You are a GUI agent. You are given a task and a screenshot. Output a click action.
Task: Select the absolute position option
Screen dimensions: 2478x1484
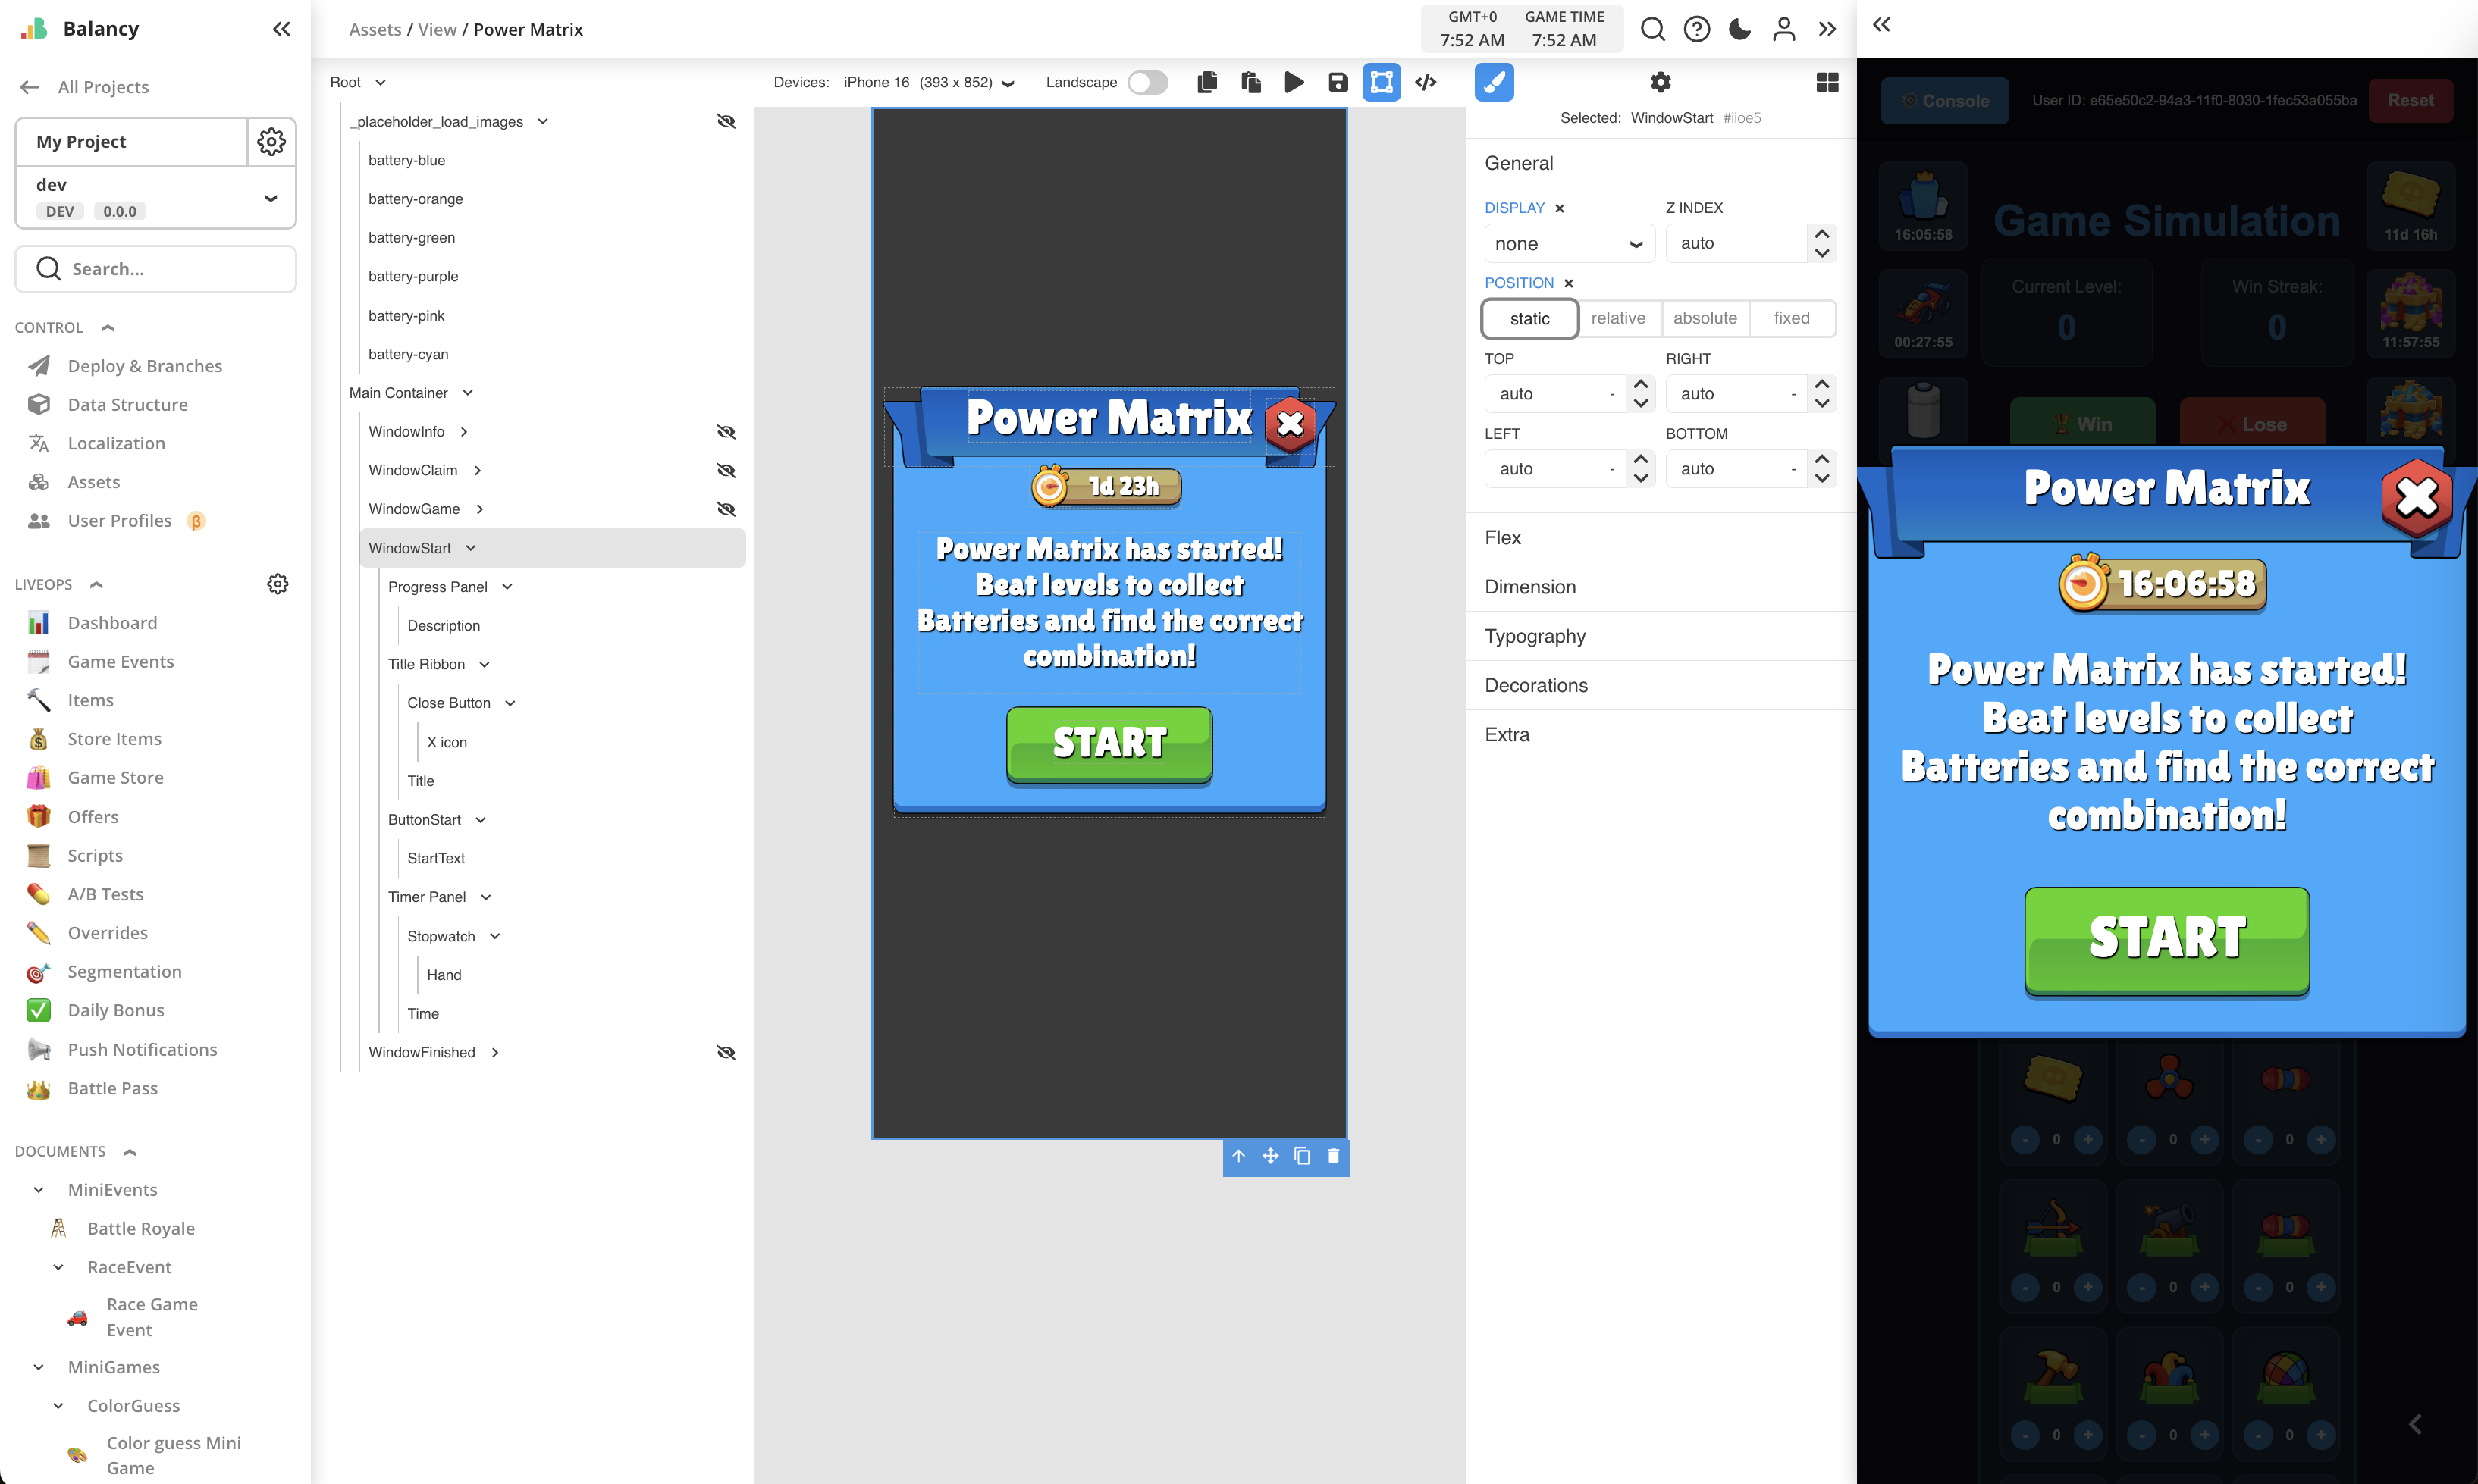tap(1705, 318)
